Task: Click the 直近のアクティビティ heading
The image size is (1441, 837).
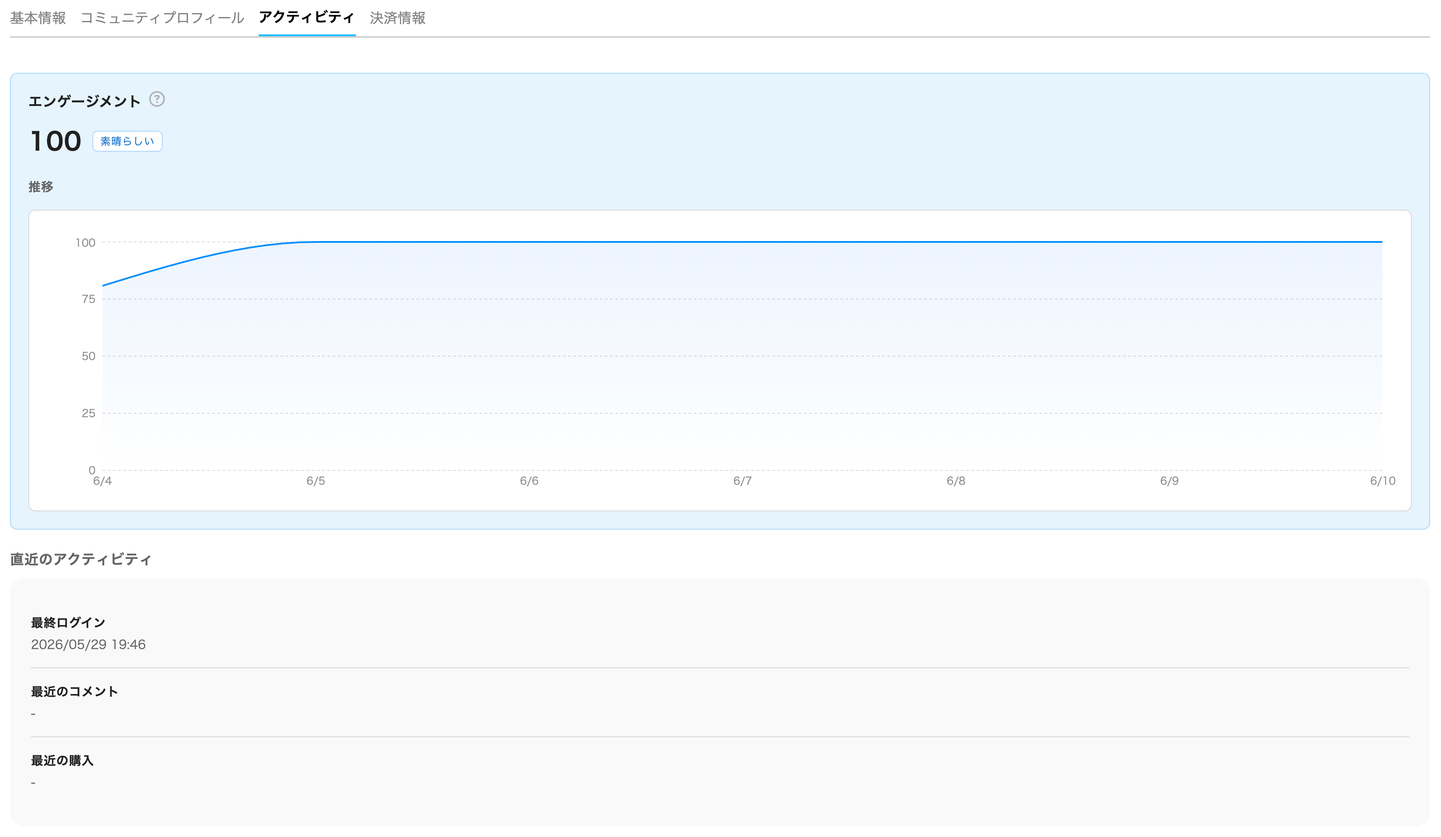Action: pos(81,560)
